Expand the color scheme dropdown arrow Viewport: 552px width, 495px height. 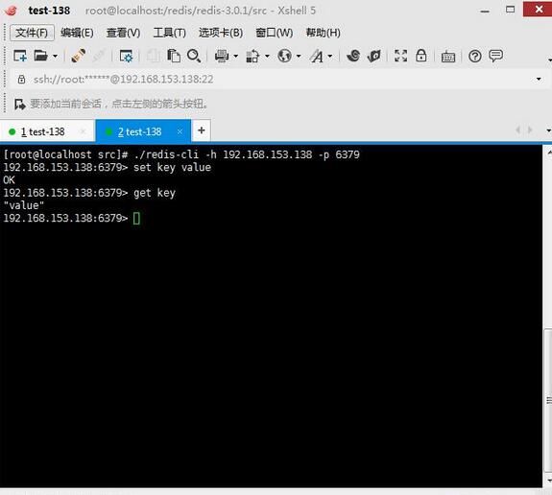click(x=267, y=56)
